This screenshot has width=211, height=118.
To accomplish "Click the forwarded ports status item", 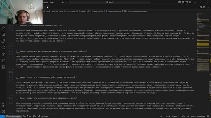I will coord(35,116).
